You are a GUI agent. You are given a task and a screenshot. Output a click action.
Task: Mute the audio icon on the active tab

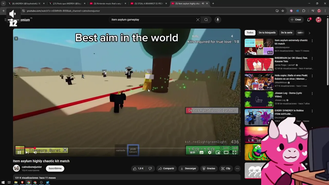coord(203,4)
